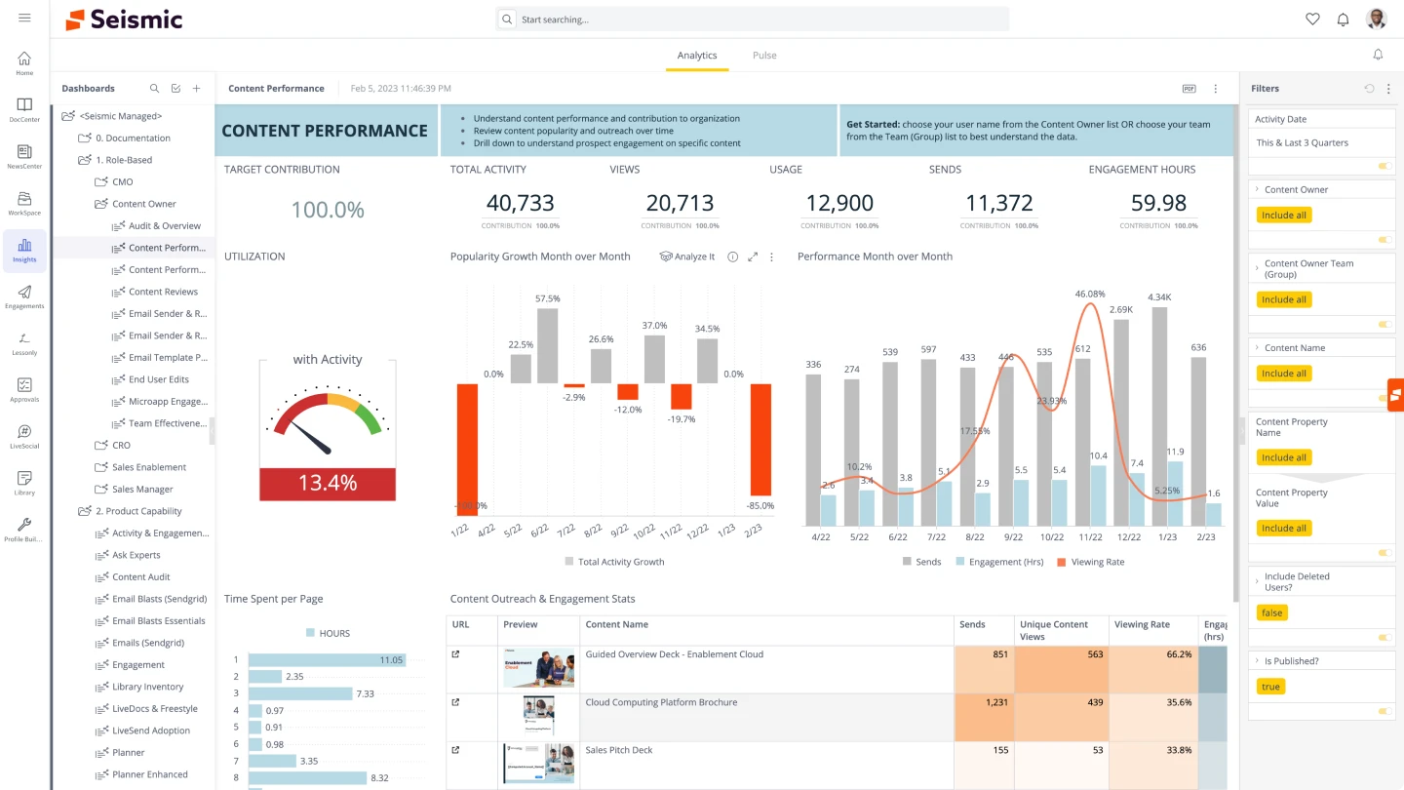This screenshot has width=1404, height=790.
Task: Open WorkSpace from the sidebar
Action: click(24, 203)
